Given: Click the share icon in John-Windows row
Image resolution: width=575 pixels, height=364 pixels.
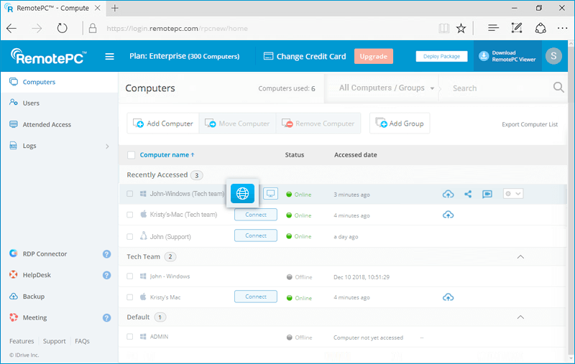Looking at the screenshot, I should (468, 194).
